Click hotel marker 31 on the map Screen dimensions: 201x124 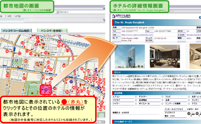(x=55, y=88)
